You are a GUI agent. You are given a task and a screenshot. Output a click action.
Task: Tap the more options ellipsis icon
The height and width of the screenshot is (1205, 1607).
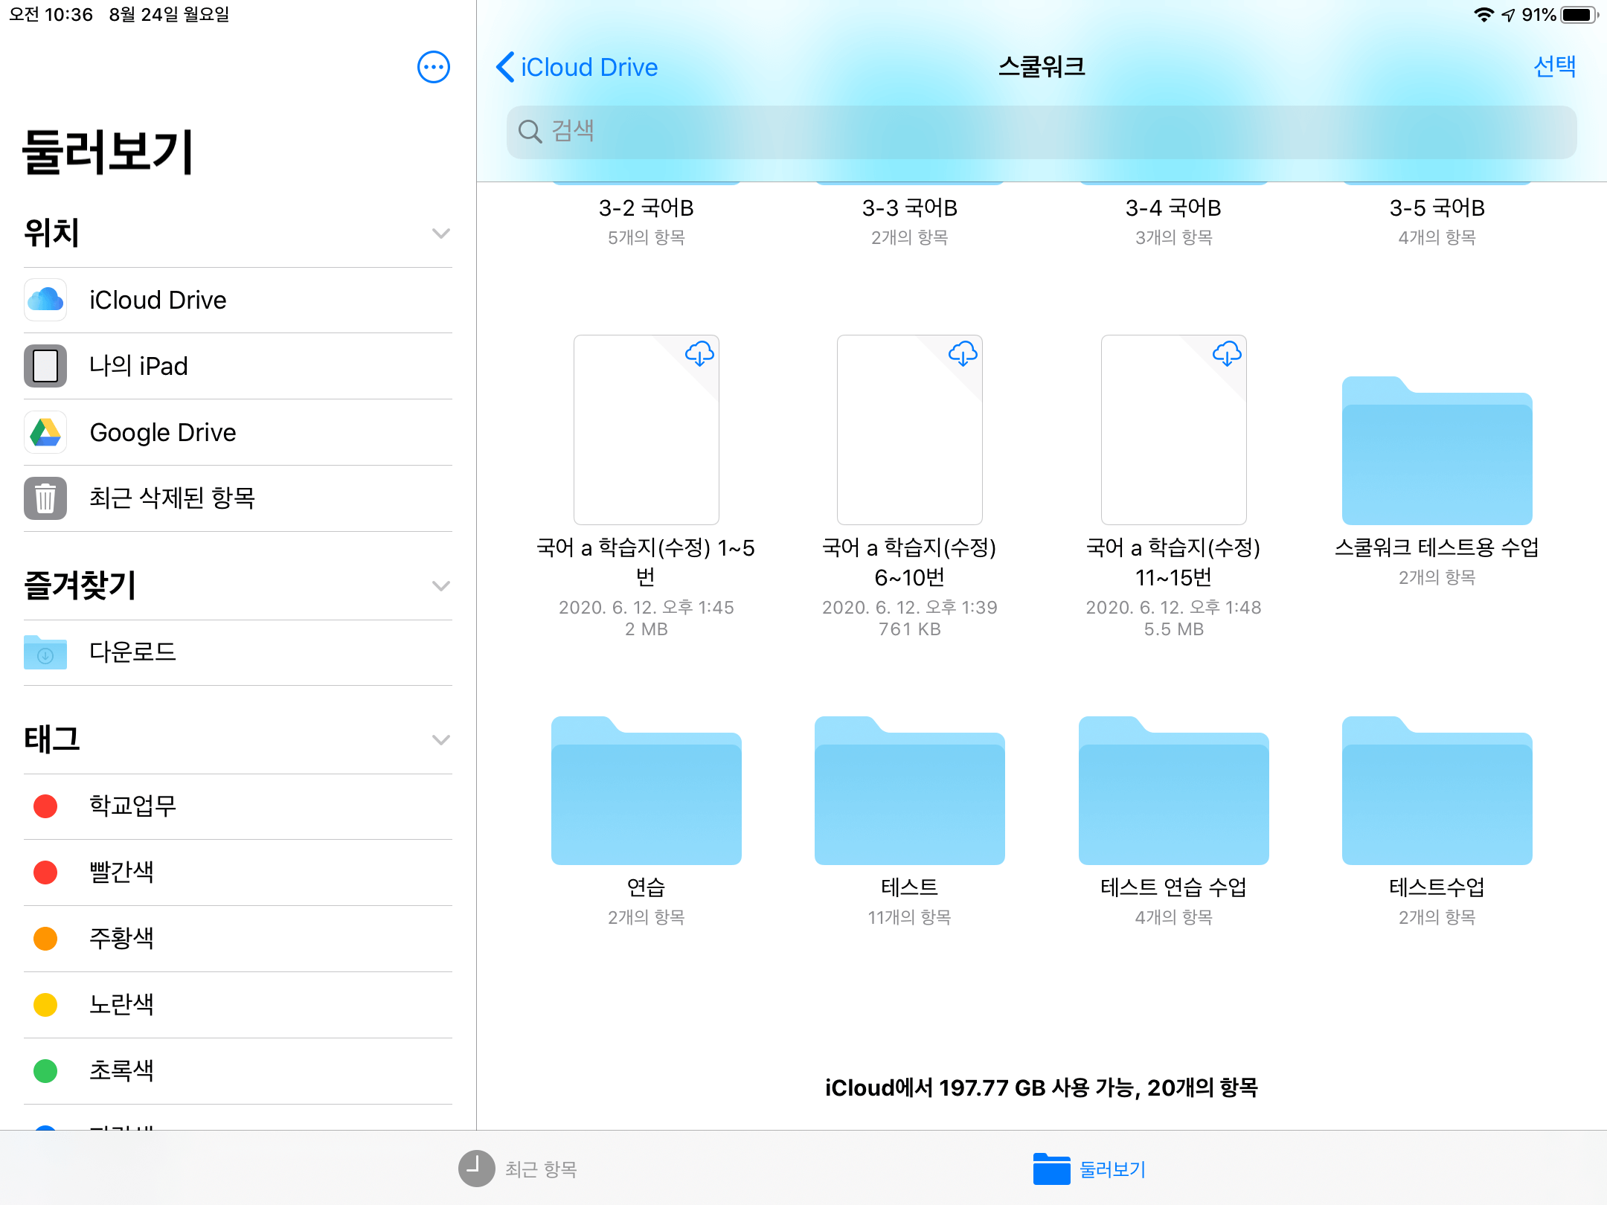click(x=433, y=68)
